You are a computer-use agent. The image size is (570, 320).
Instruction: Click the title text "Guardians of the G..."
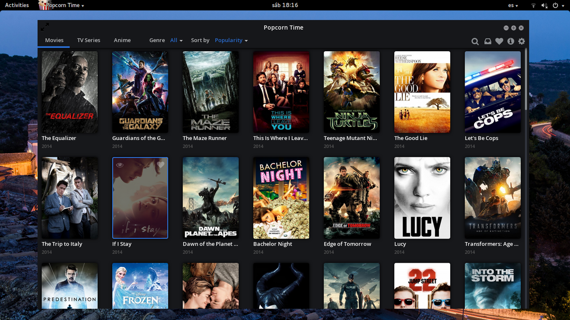pyautogui.click(x=139, y=138)
